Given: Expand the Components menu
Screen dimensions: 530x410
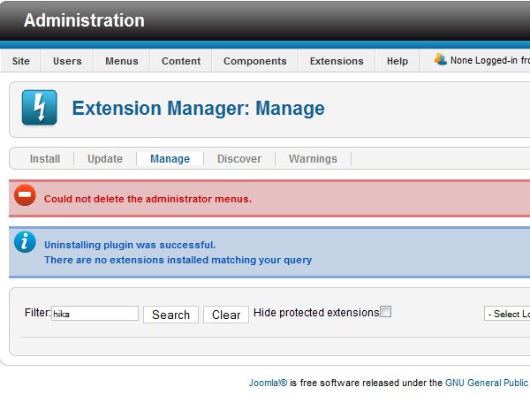Looking at the screenshot, I should [254, 61].
